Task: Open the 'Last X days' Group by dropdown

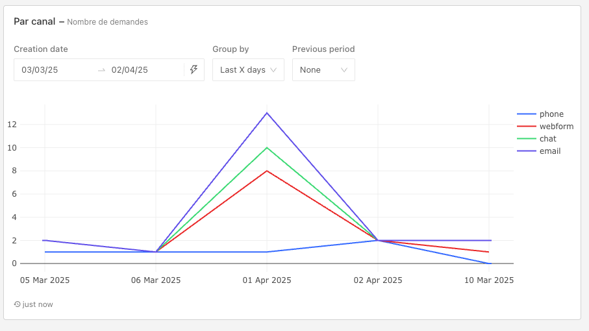Action: [248, 70]
